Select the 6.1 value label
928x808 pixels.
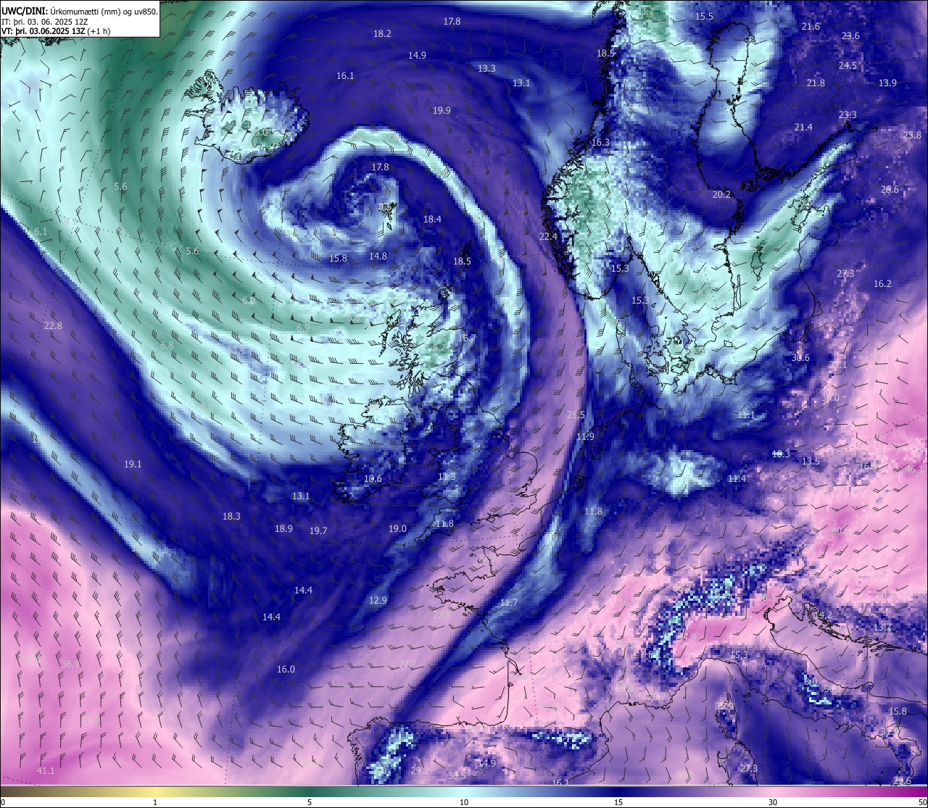[x=41, y=232]
